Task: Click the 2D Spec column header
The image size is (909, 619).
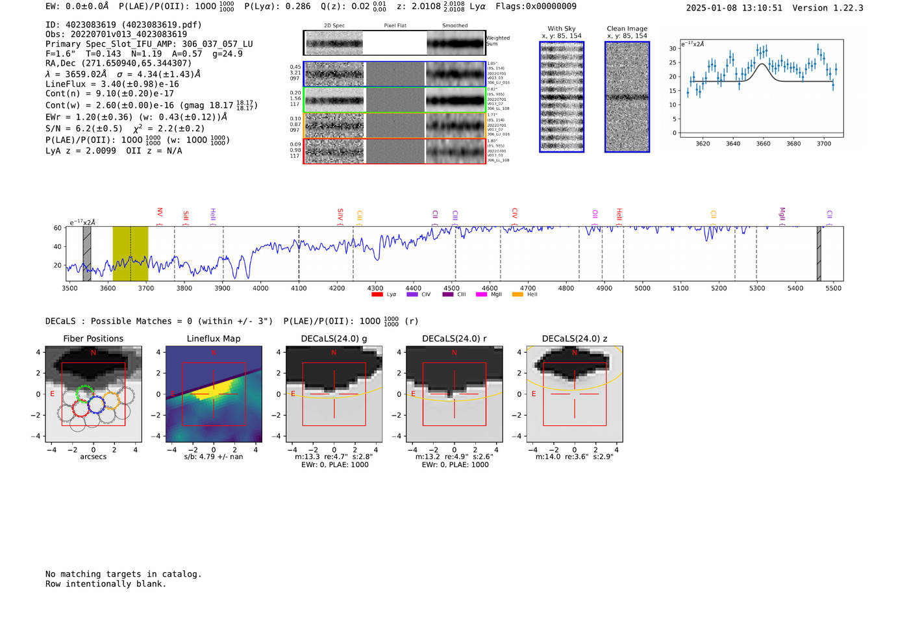Action: 334,26
